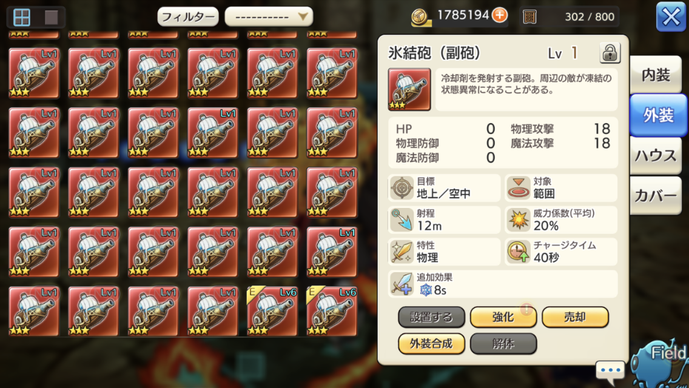The width and height of the screenshot is (689, 388).
Task: Switch to the 内装 tab
Action: pyautogui.click(x=656, y=75)
